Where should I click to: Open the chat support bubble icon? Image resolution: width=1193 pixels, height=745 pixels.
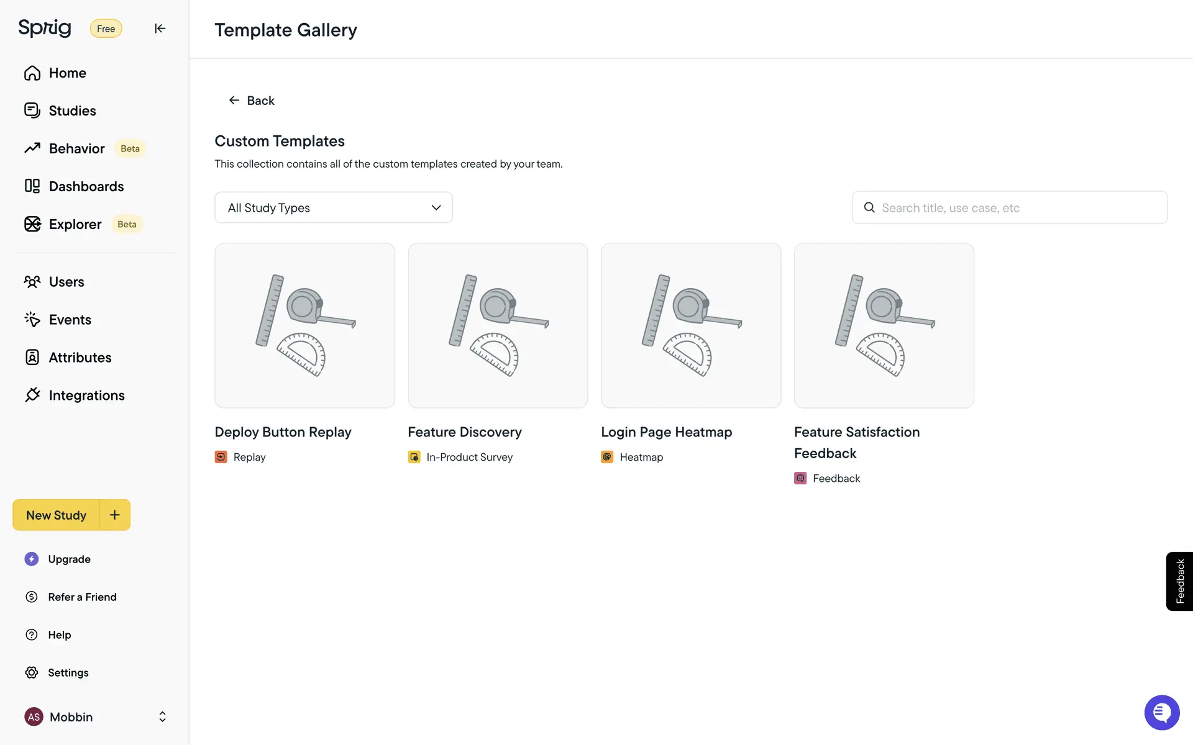(1161, 712)
